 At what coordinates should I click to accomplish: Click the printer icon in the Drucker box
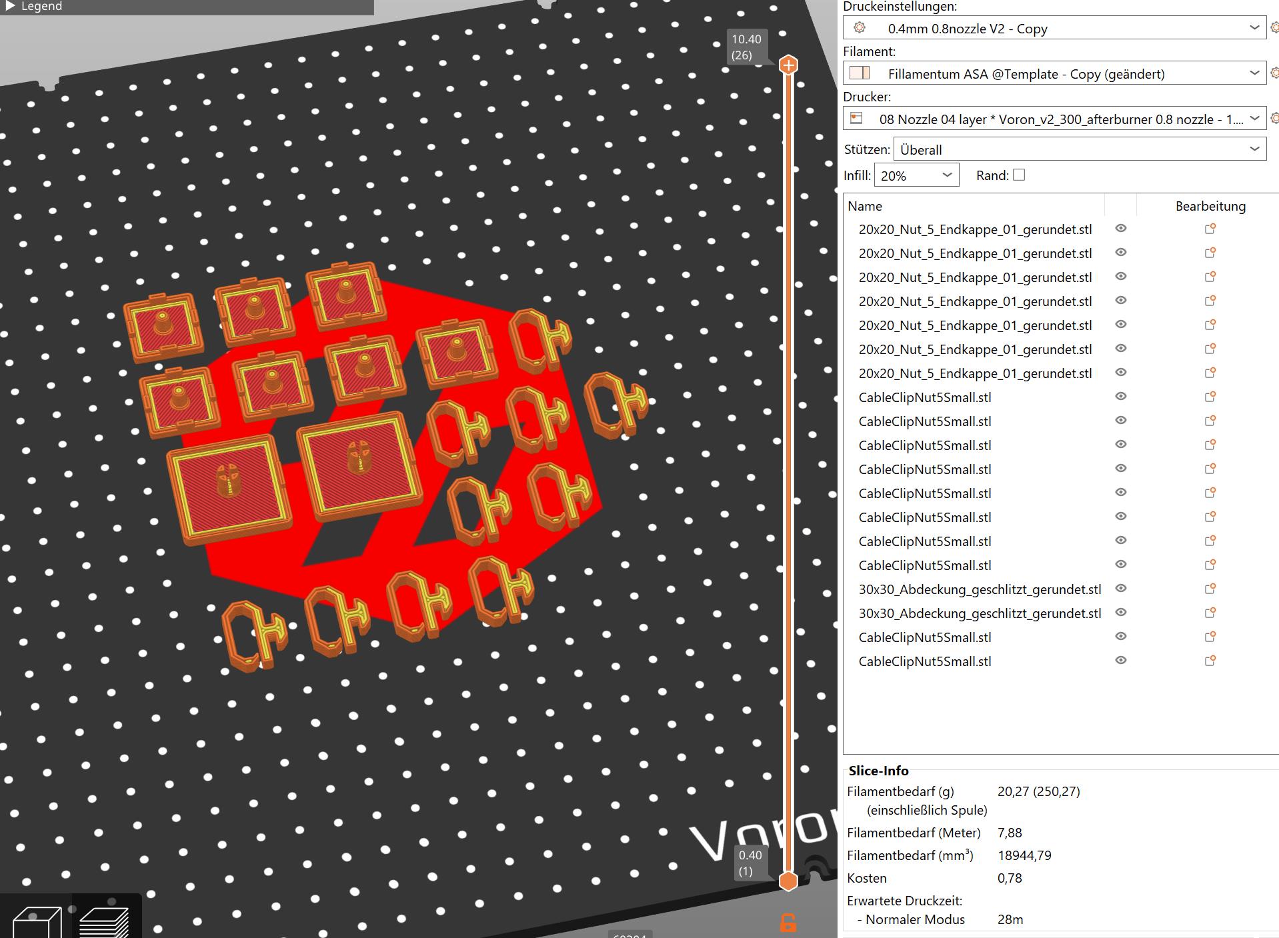coord(857,119)
